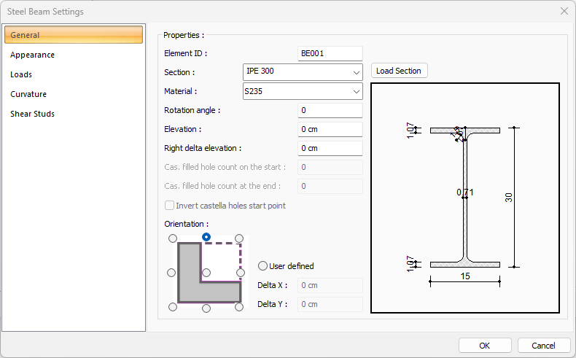576x358 pixels.
Task: Switch to the Appearance category
Action: [33, 55]
